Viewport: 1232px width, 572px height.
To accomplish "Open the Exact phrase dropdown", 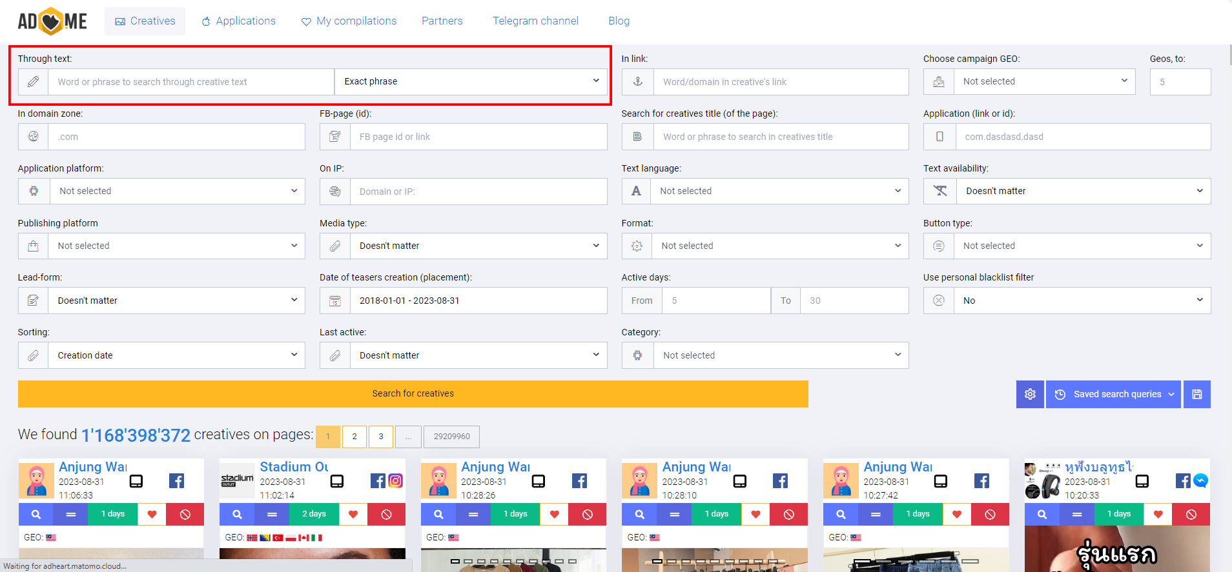I will tap(471, 82).
